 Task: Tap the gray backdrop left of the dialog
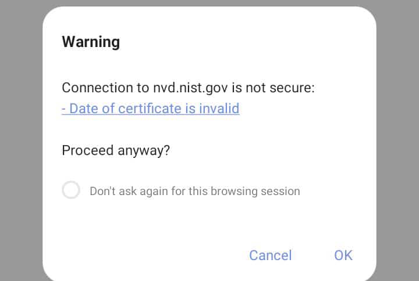(20, 145)
